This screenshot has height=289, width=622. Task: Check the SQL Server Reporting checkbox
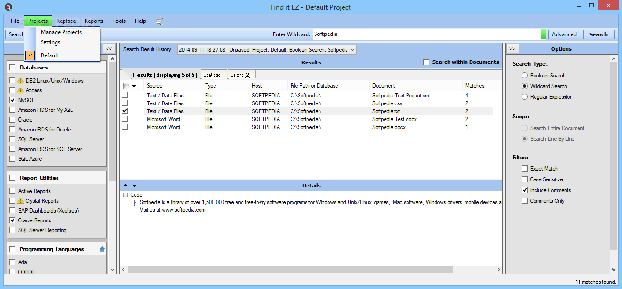click(x=13, y=230)
